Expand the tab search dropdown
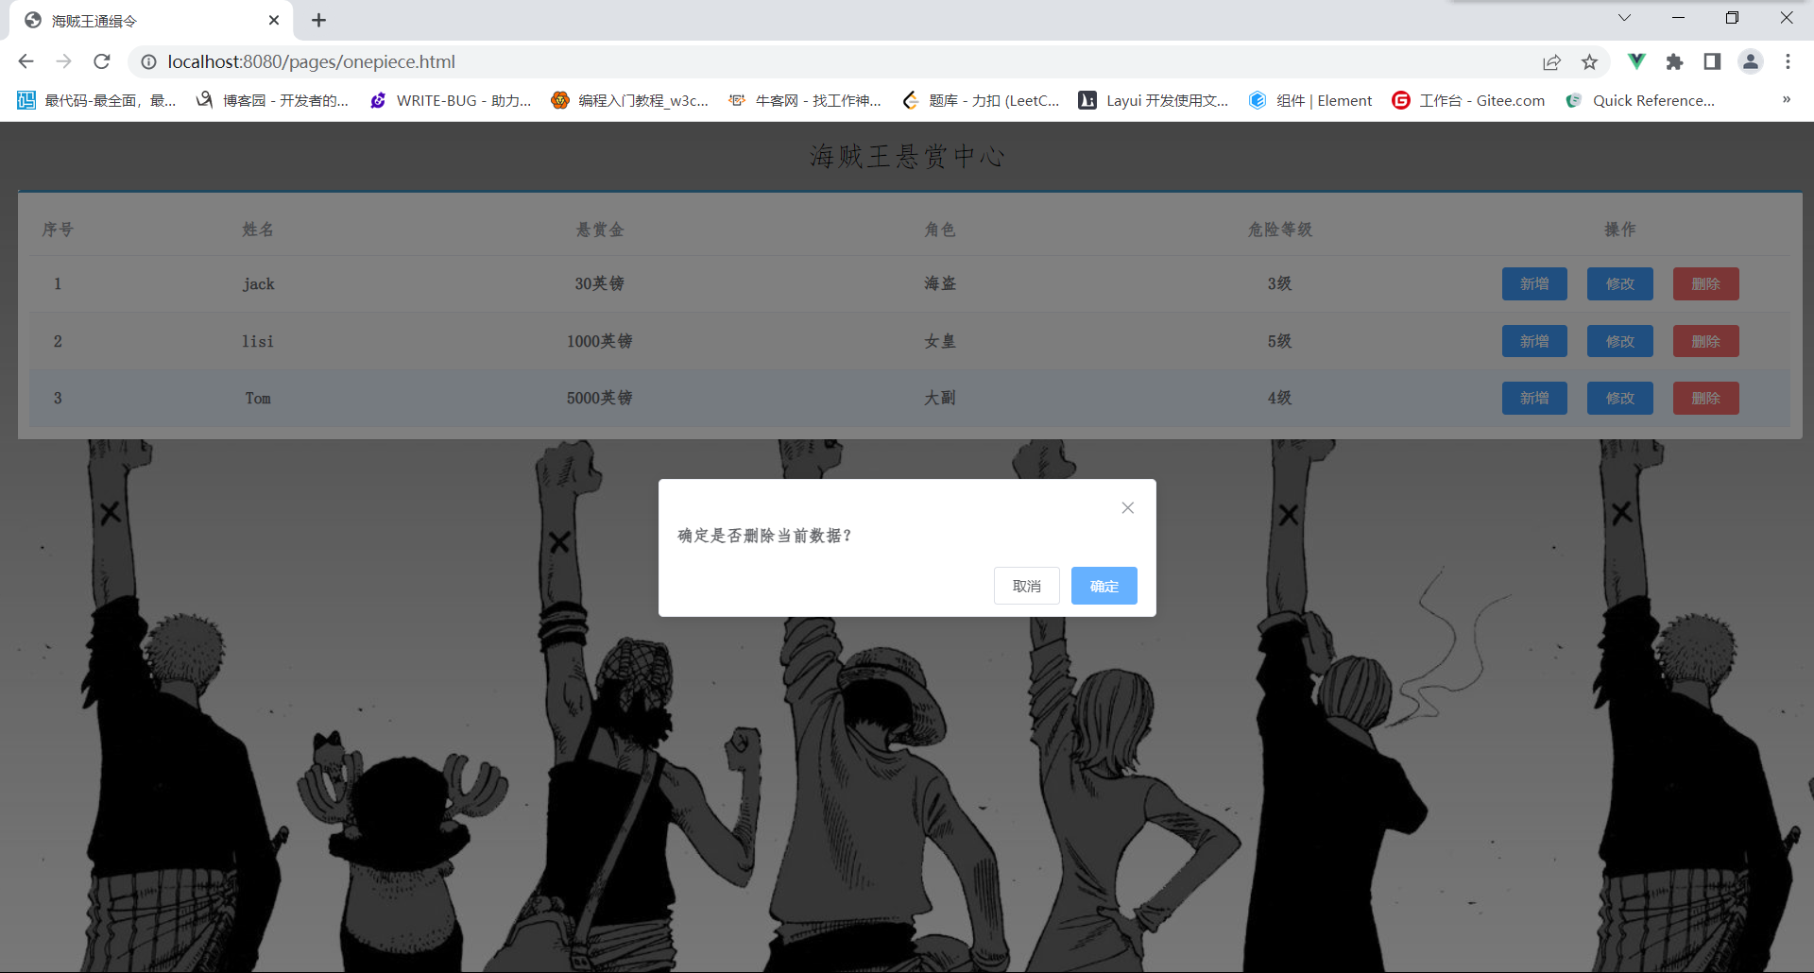The height and width of the screenshot is (973, 1814). (1624, 18)
